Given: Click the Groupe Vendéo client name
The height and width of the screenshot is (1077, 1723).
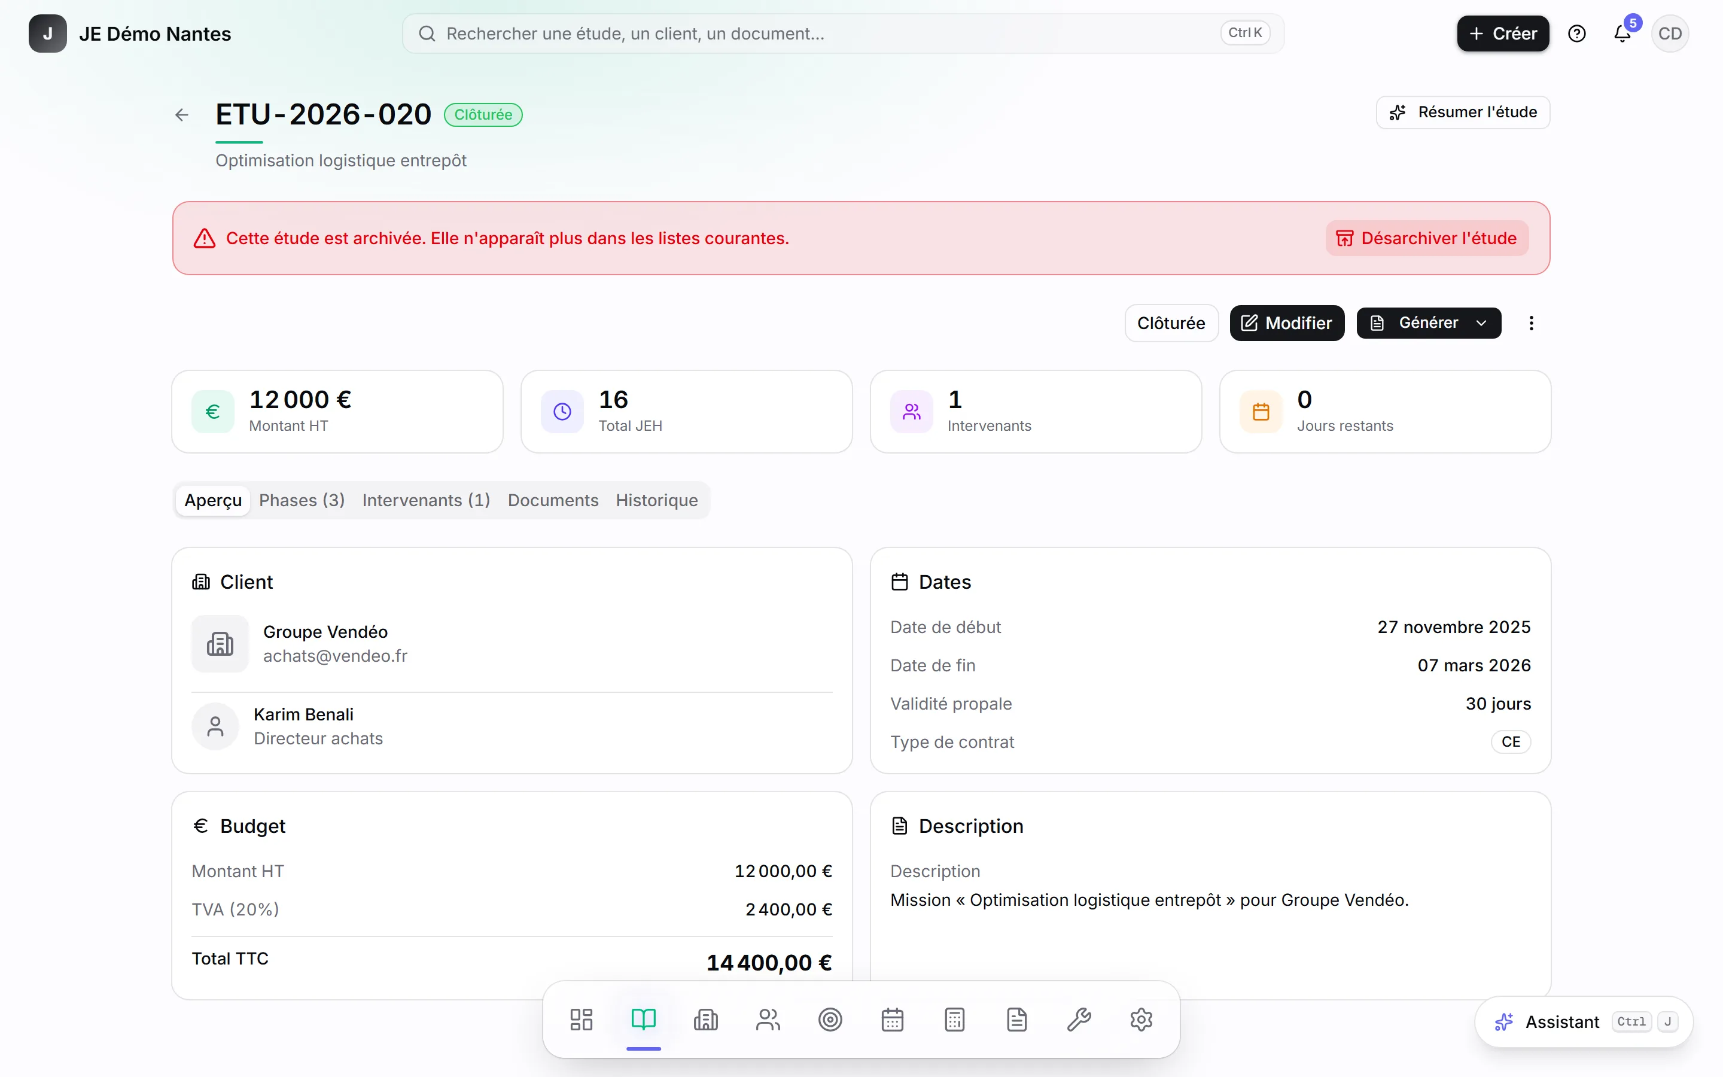Looking at the screenshot, I should [325, 632].
